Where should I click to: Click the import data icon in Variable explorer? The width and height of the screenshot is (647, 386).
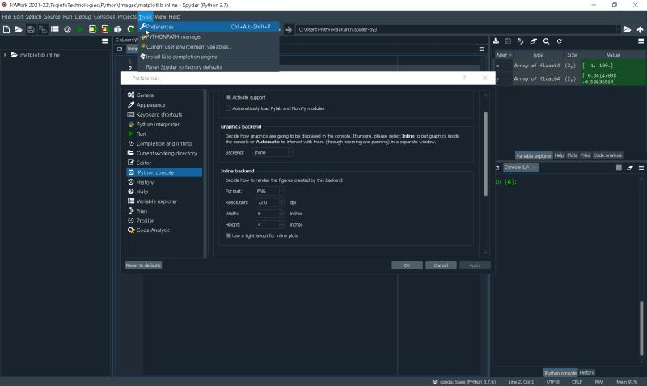click(x=496, y=41)
